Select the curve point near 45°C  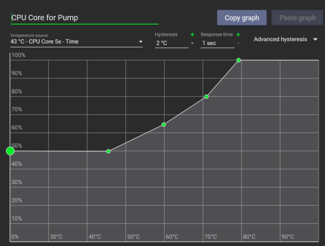109,151
